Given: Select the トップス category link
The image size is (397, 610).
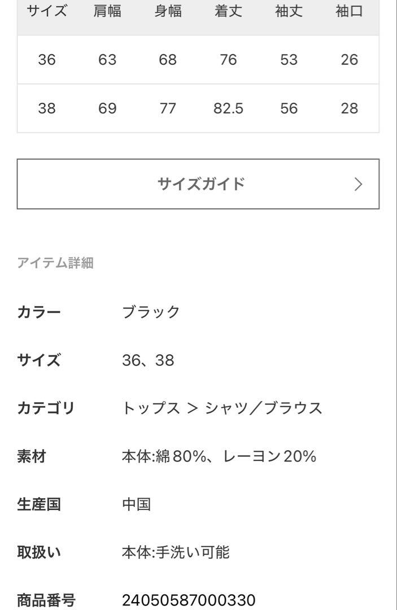Looking at the screenshot, I should (151, 408).
